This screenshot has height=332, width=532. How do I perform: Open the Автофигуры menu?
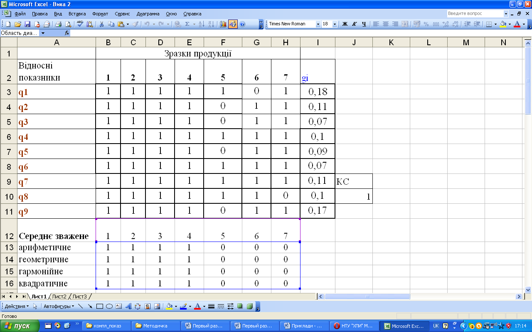pos(59,306)
